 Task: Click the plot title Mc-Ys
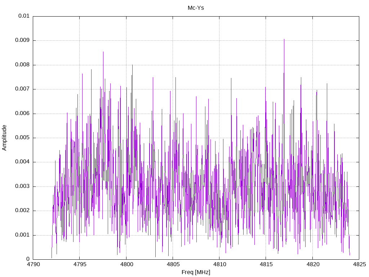tap(196, 8)
